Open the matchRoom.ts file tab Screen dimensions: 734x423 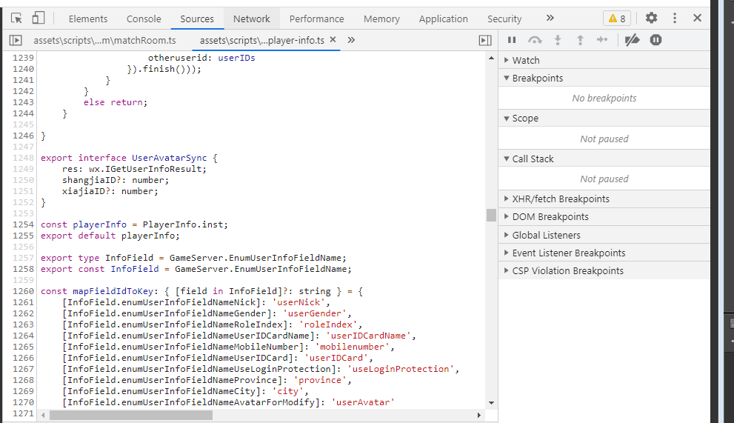click(105, 40)
